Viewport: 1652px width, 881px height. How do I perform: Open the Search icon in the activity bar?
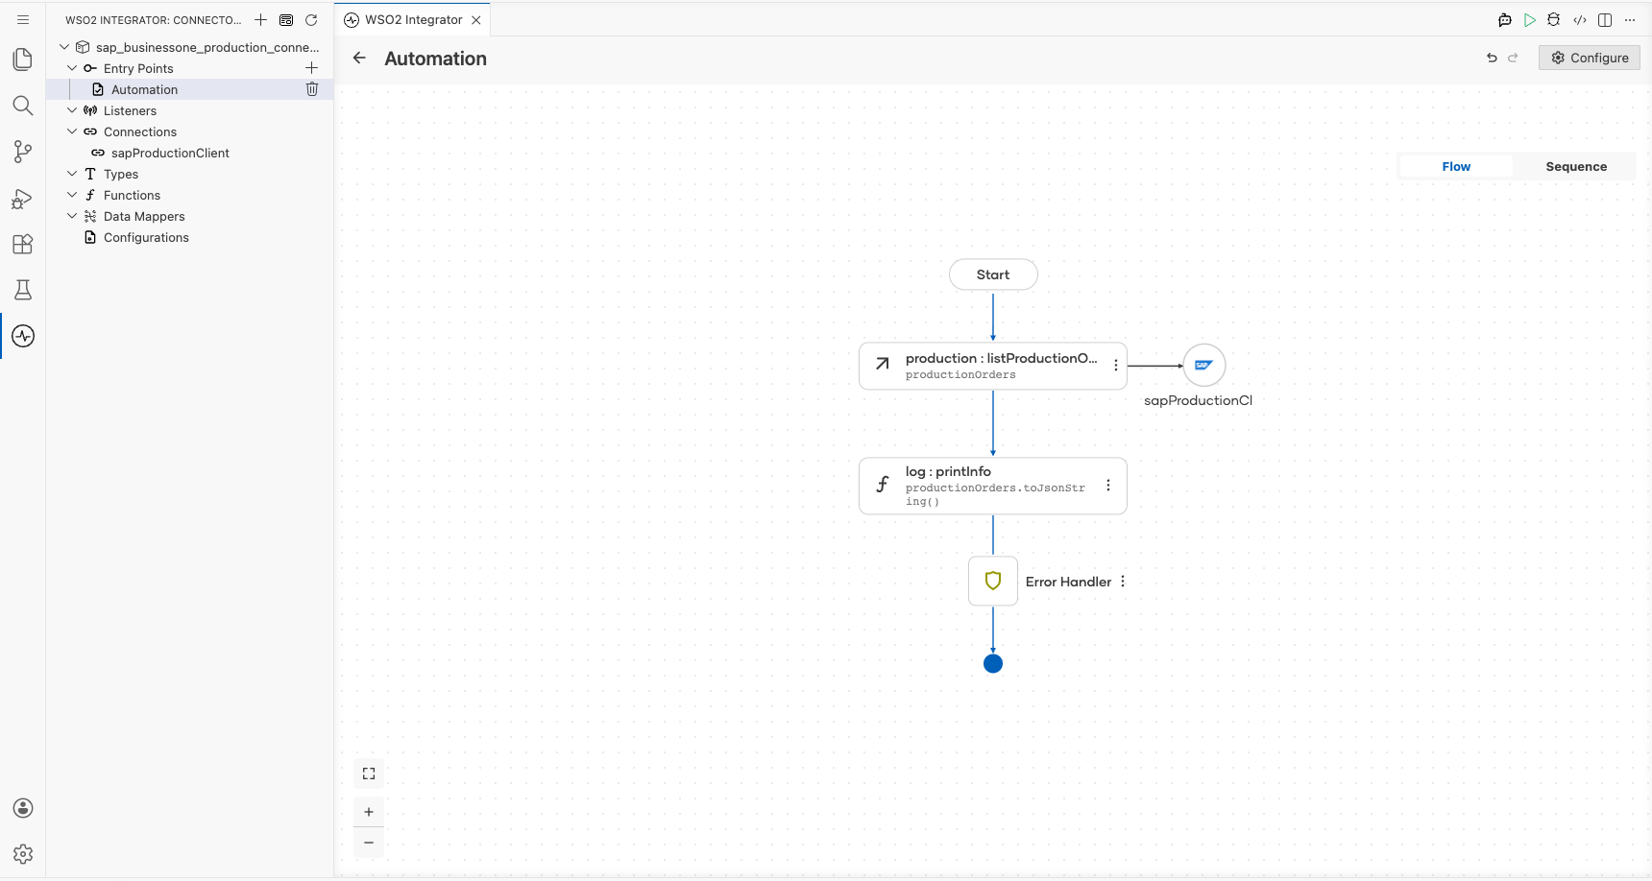pyautogui.click(x=23, y=106)
